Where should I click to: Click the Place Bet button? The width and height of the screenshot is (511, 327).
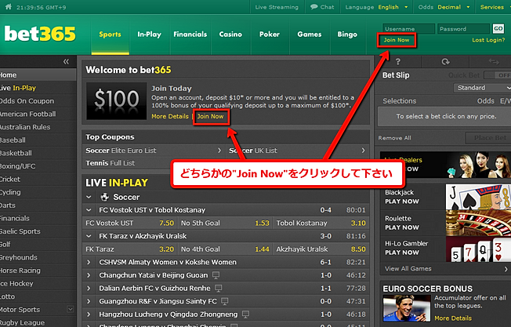coord(489,138)
